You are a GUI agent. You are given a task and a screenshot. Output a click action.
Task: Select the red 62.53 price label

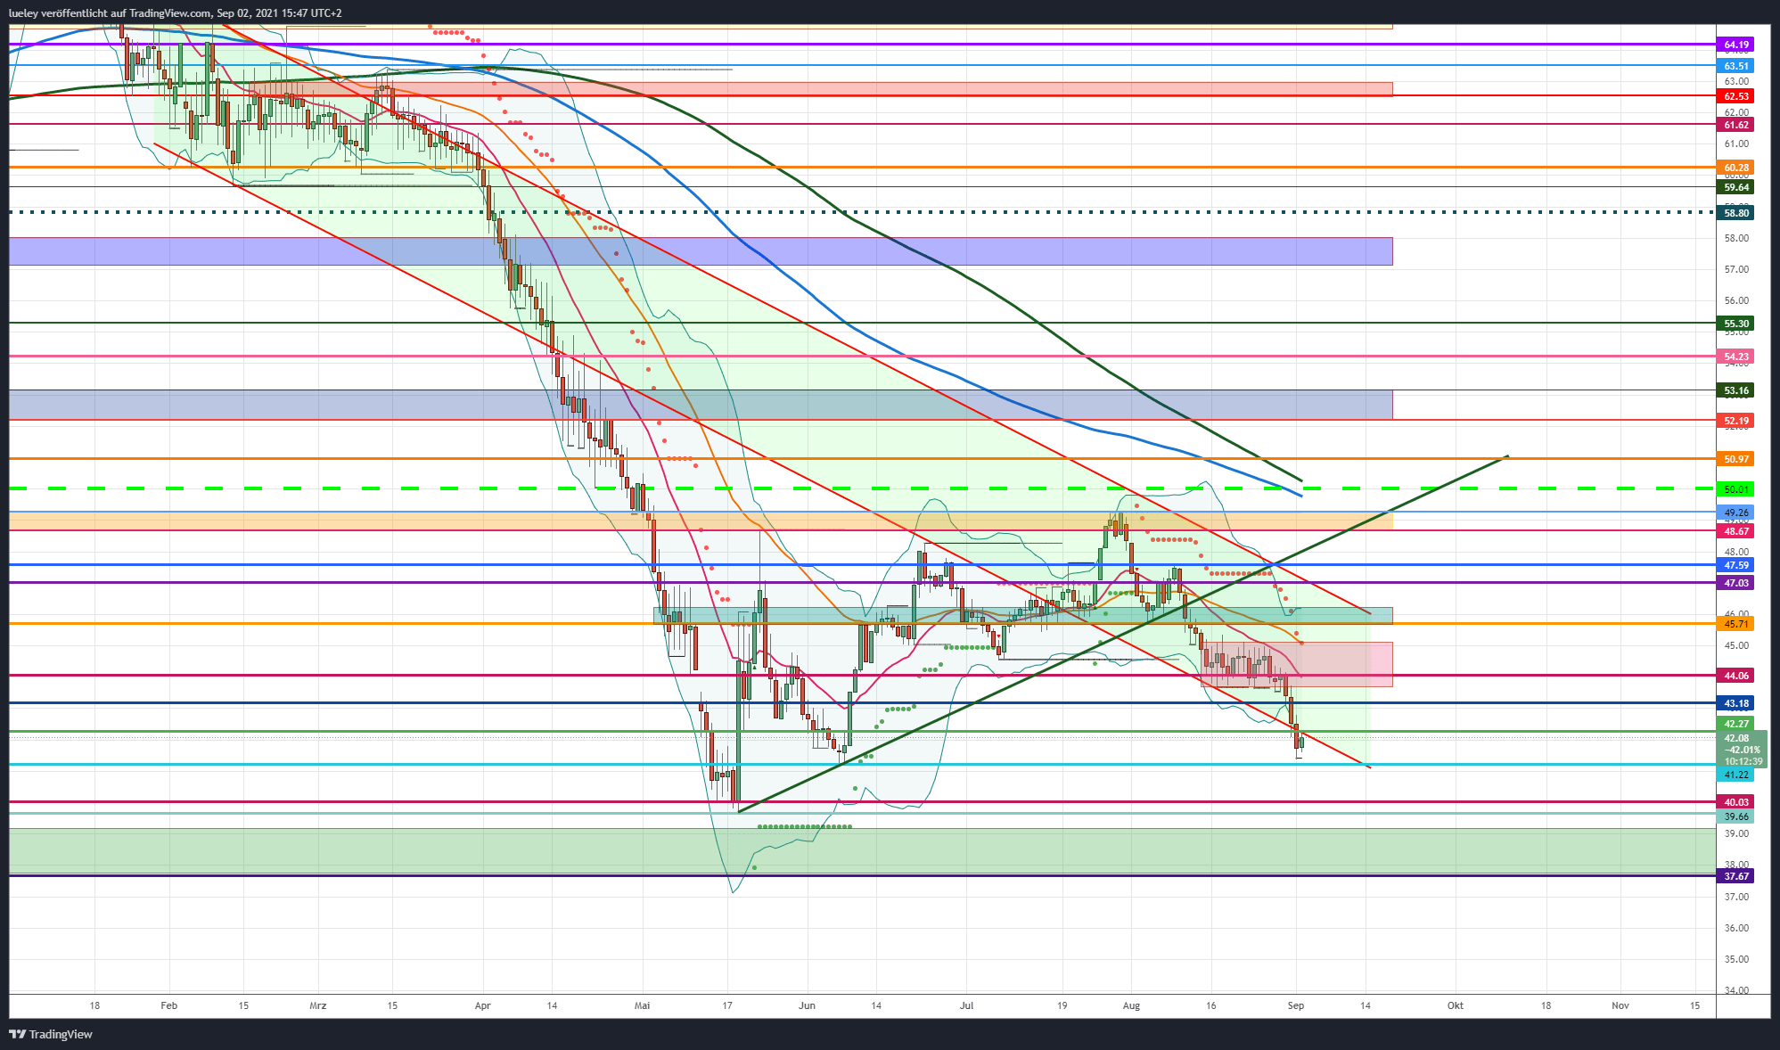[1735, 96]
